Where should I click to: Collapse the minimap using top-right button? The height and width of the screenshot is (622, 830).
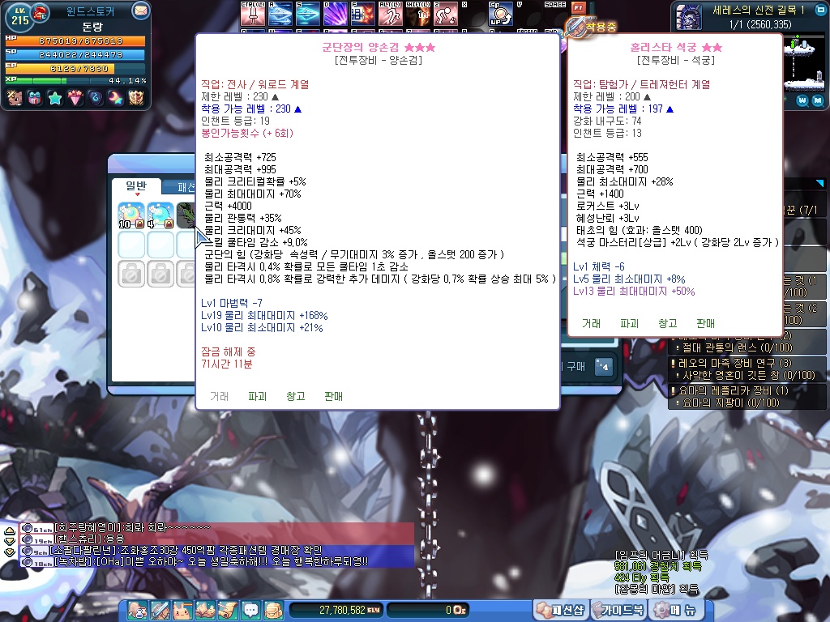[x=819, y=9]
